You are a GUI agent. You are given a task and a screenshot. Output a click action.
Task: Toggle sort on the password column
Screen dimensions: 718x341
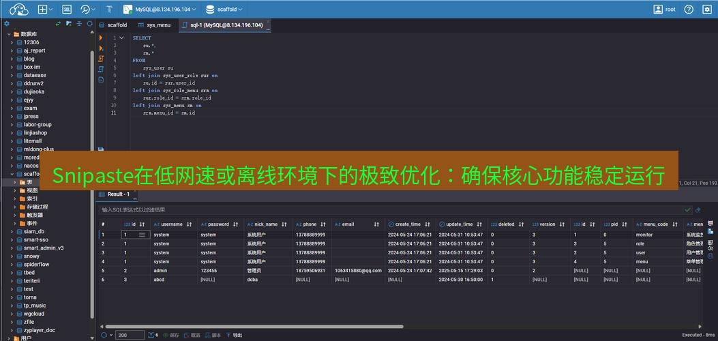click(235, 224)
